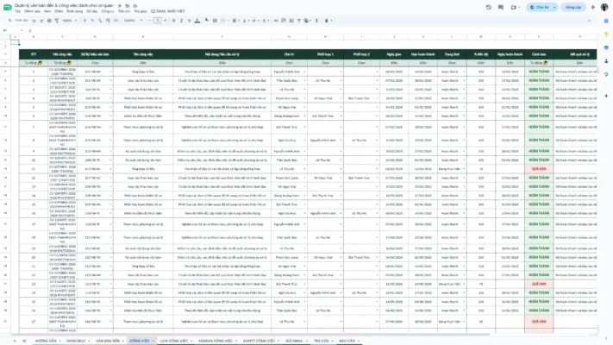Viewport: 613px width, 345px height.
Task: Click the Create filter icon
Action: [299, 21]
